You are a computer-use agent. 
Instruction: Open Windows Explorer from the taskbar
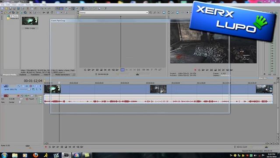click(x=14, y=155)
